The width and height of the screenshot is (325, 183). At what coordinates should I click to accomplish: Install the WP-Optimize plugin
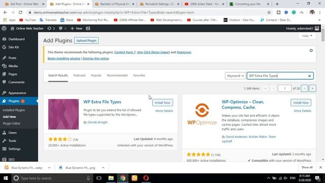(x=301, y=103)
